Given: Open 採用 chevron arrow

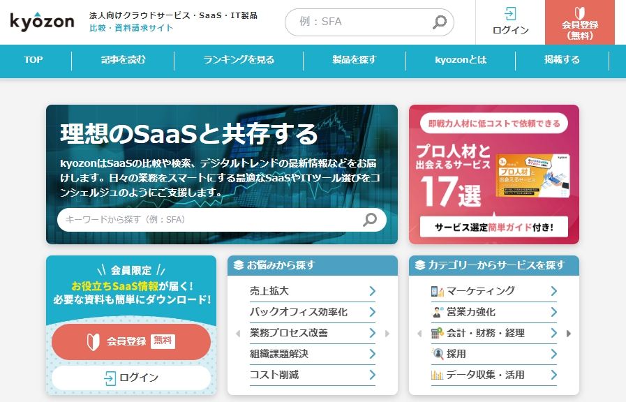Looking at the screenshot, I should (x=553, y=354).
